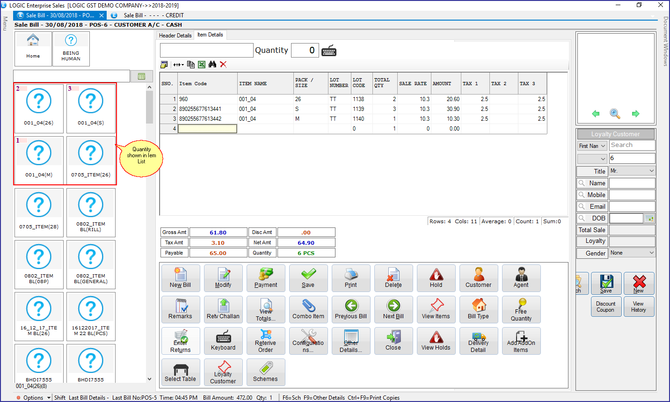The height and width of the screenshot is (402, 670).
Task: Open the Agent button
Action: 521,278
